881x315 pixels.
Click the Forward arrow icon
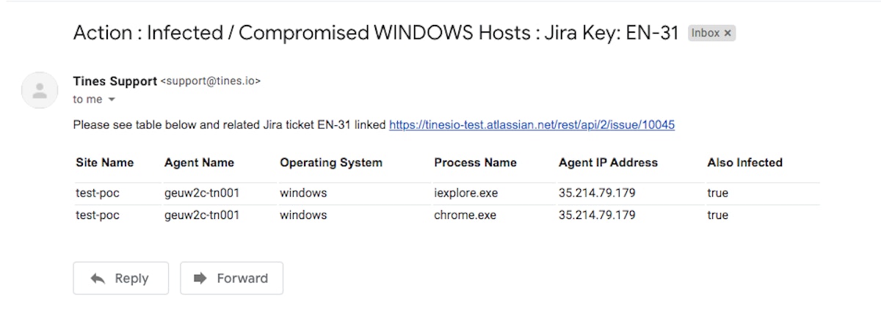[x=200, y=278]
